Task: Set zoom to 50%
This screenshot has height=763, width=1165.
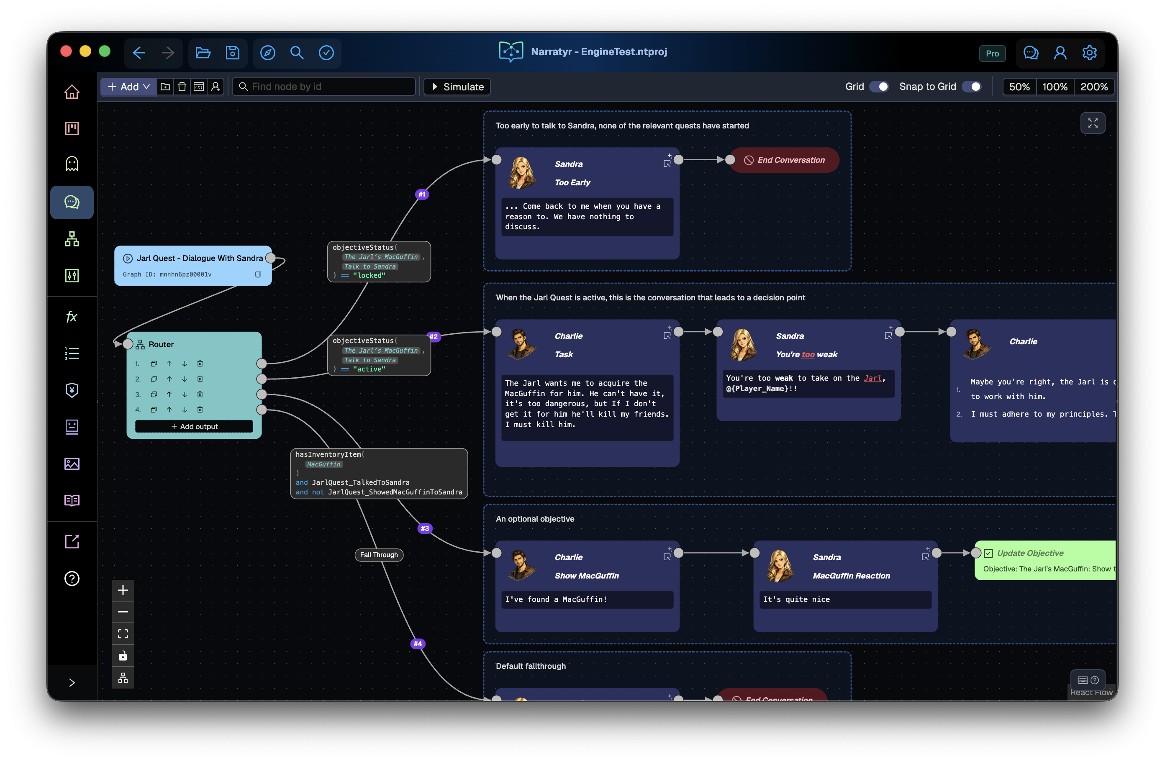Action: 1019,87
